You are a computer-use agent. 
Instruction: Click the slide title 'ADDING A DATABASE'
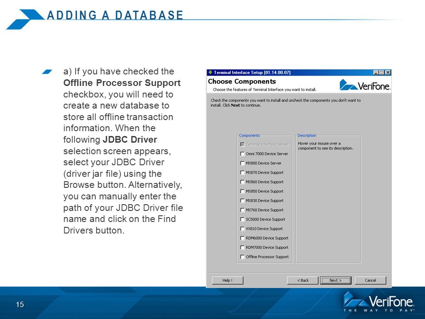pyautogui.click(x=115, y=15)
